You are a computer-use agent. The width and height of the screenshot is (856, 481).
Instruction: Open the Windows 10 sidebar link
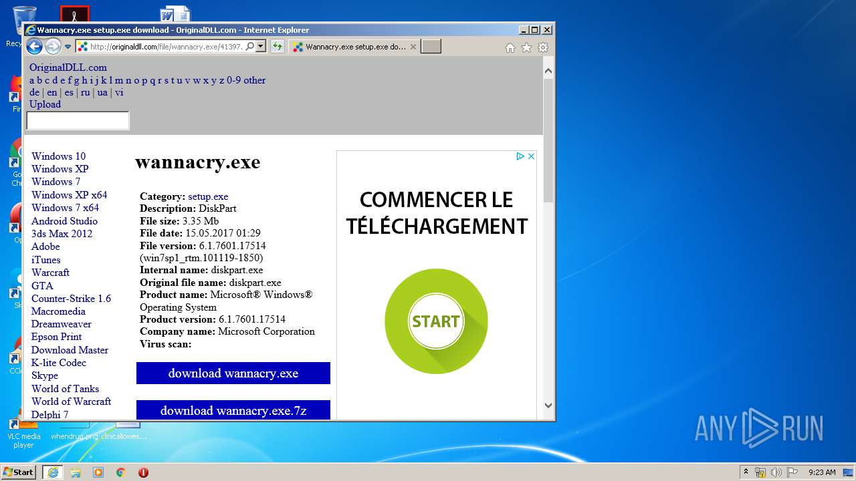[x=59, y=156]
